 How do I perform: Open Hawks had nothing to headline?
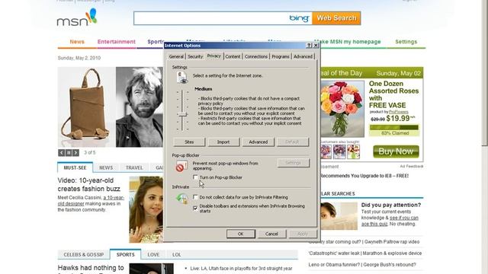(91, 268)
